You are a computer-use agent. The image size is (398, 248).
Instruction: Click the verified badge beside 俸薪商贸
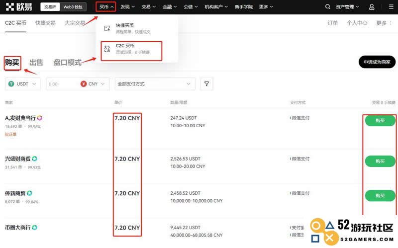point(29,193)
